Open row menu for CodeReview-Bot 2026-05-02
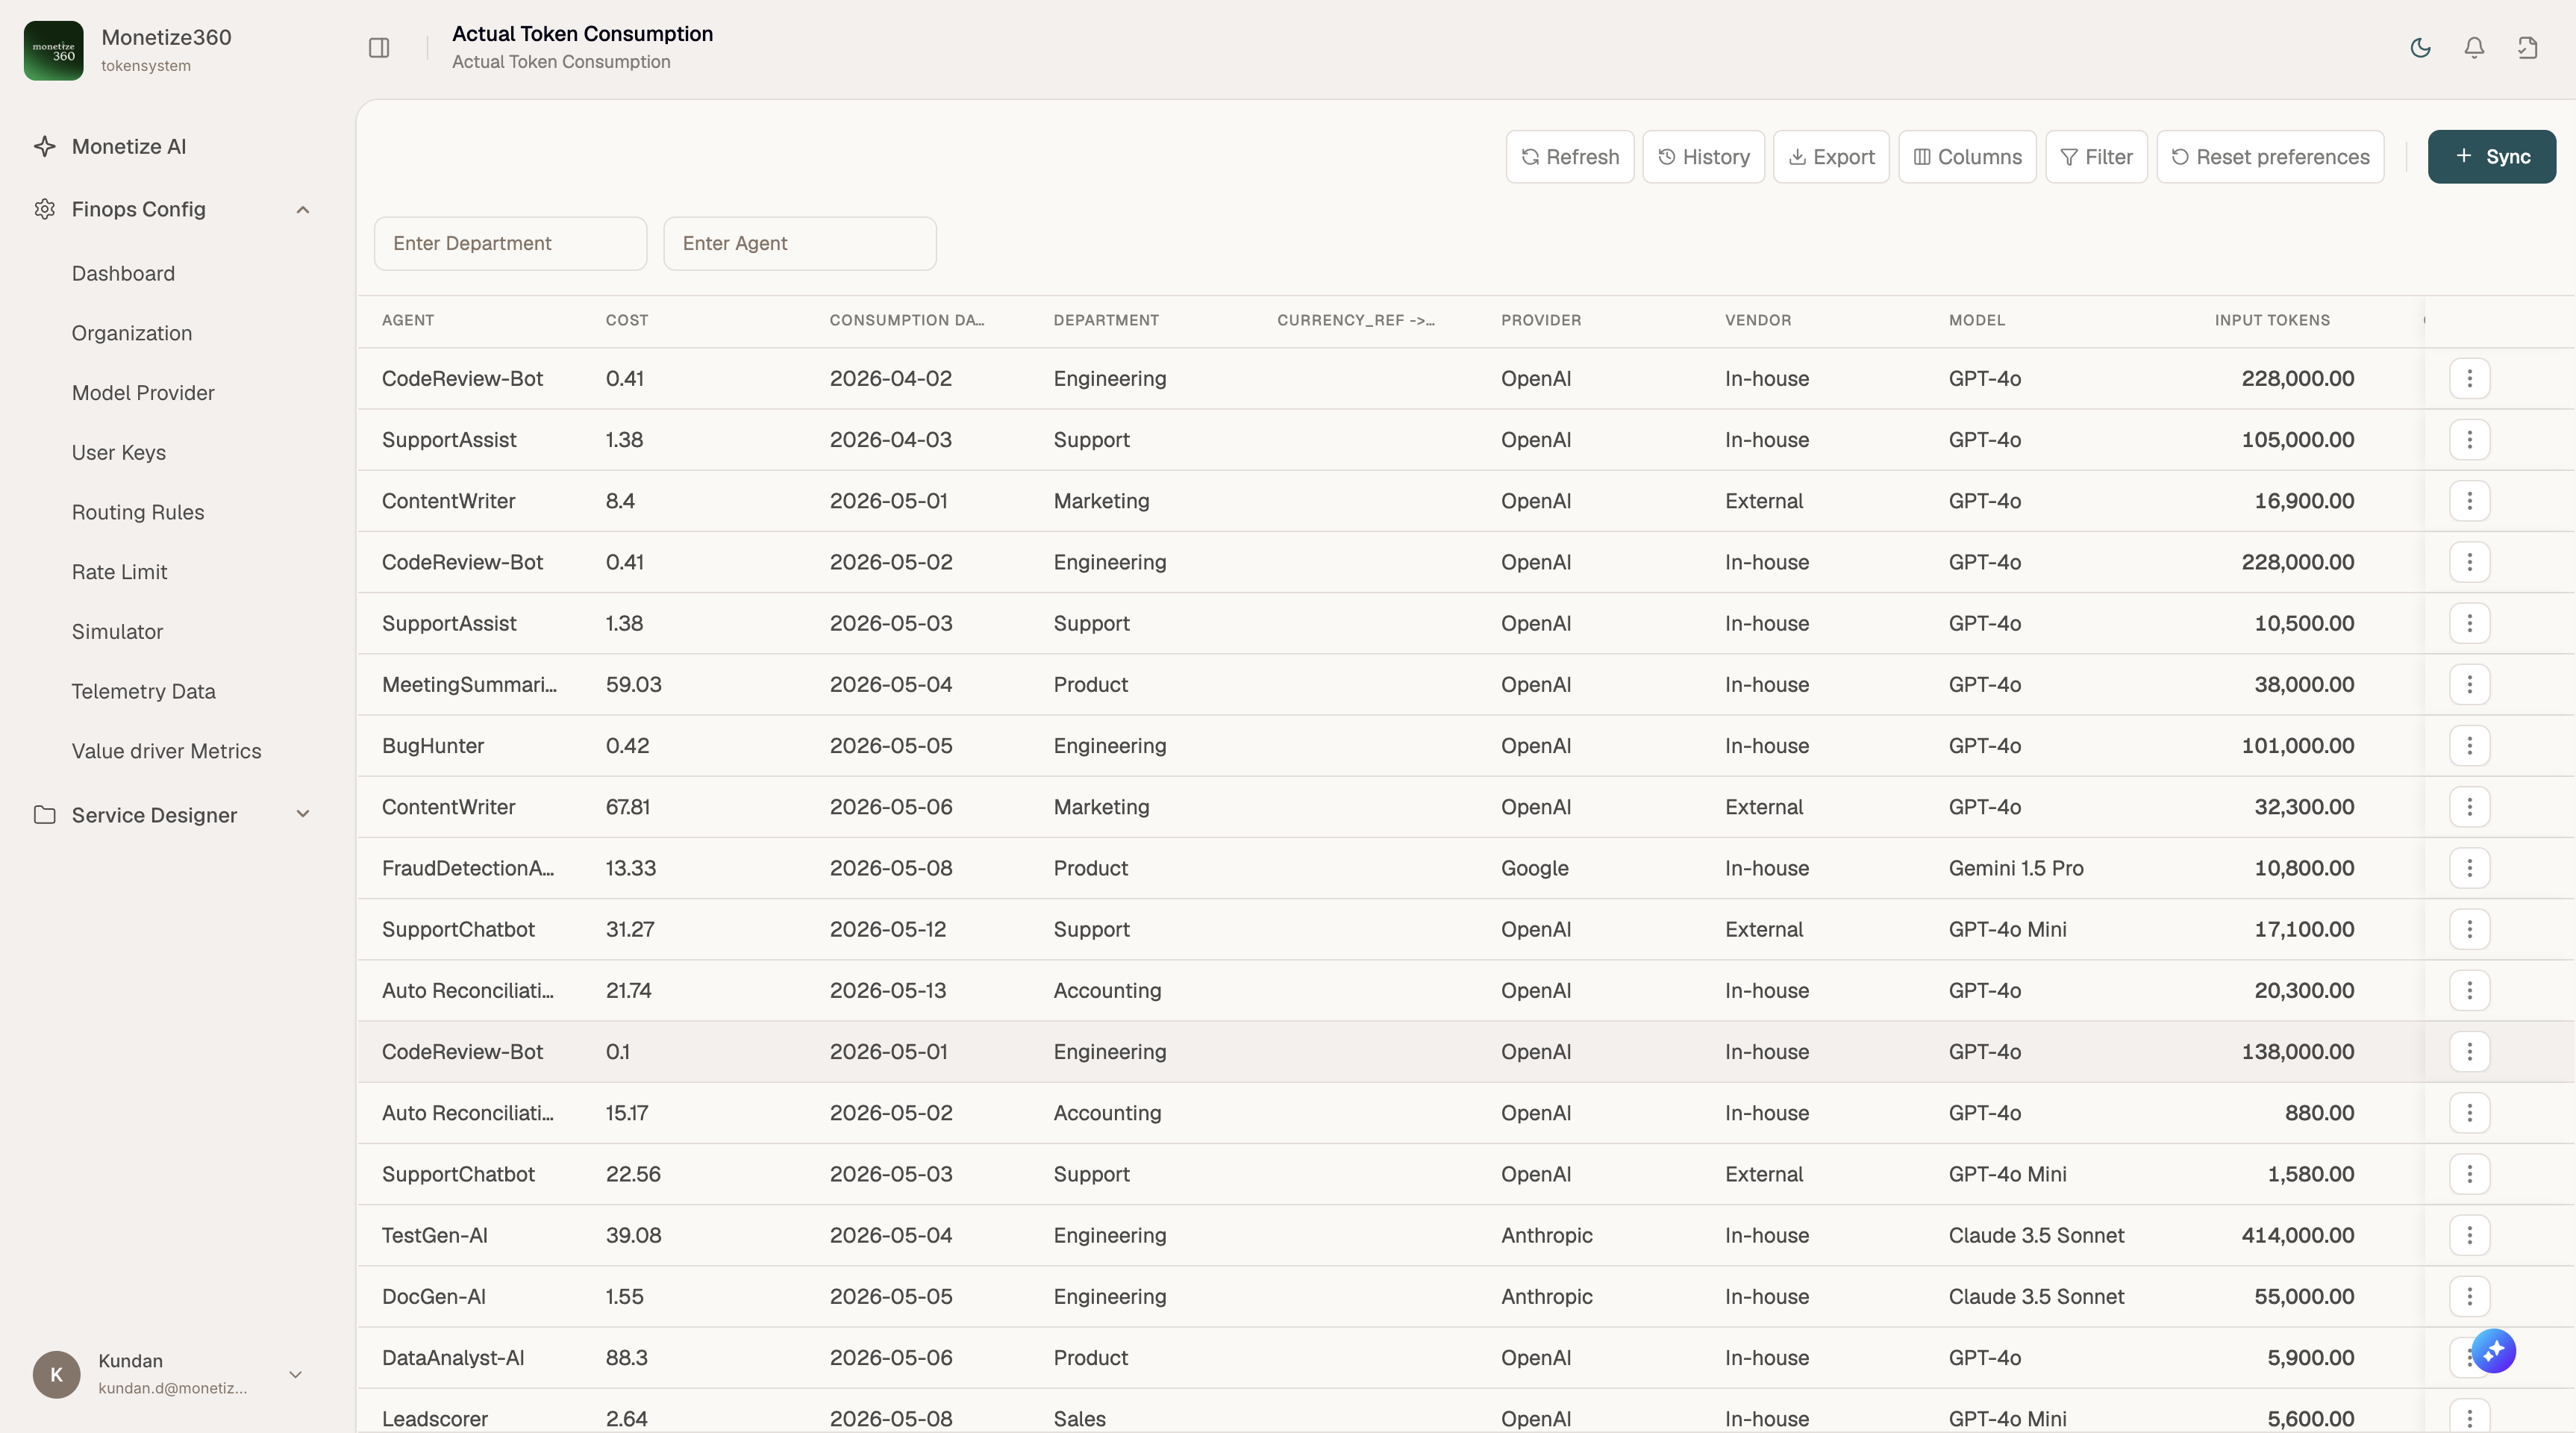The image size is (2576, 1433). click(2469, 561)
